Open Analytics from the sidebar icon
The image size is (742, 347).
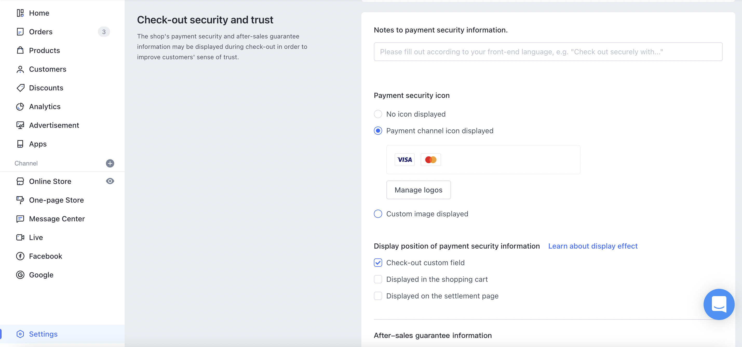[x=20, y=107]
